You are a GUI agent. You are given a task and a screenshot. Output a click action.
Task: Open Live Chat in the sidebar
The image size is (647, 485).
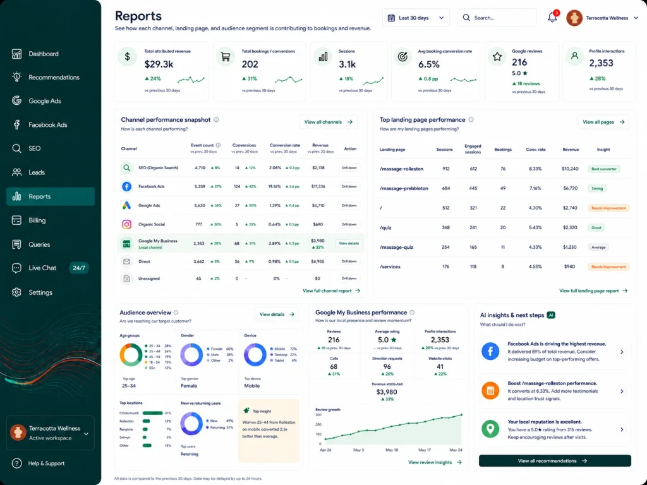point(51,268)
